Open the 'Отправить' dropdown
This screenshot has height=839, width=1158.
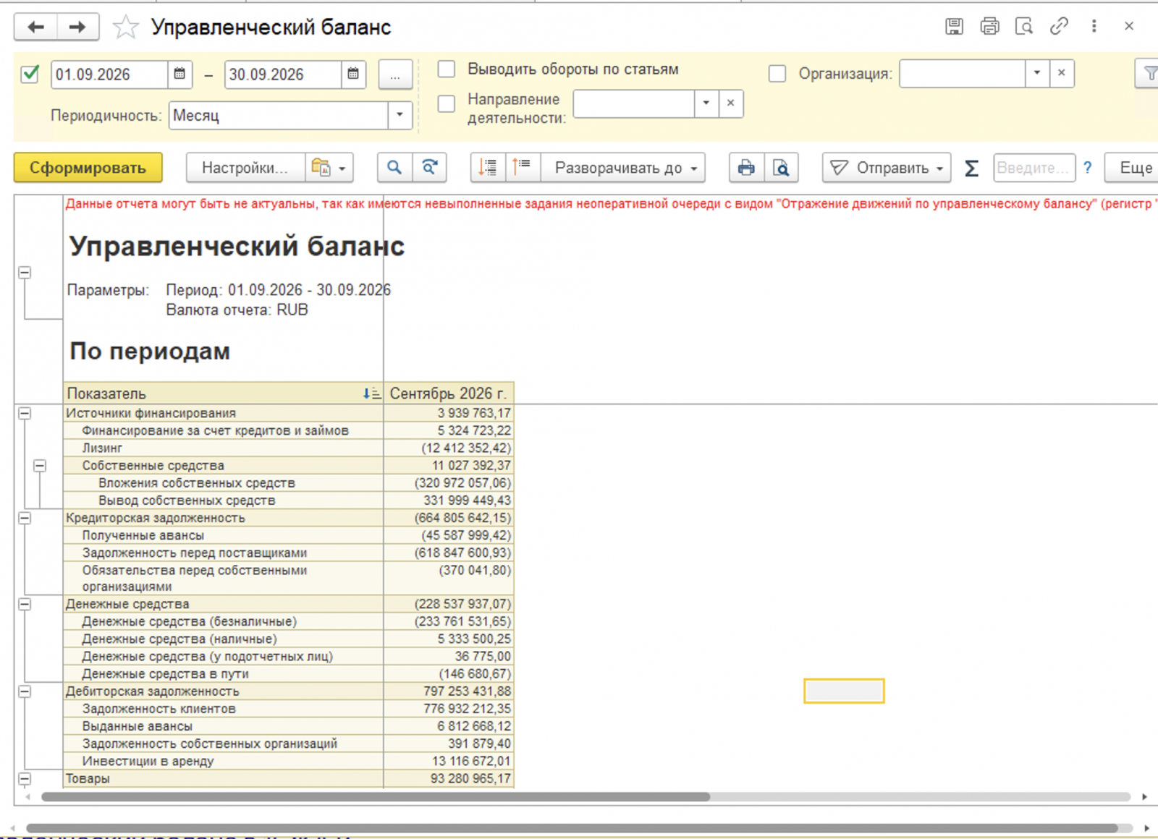click(x=887, y=168)
